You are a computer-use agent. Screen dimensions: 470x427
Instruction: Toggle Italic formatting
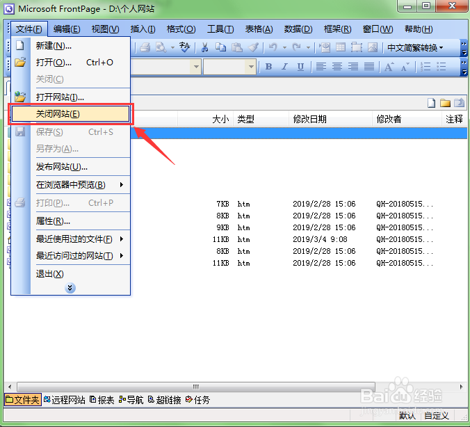(284, 67)
